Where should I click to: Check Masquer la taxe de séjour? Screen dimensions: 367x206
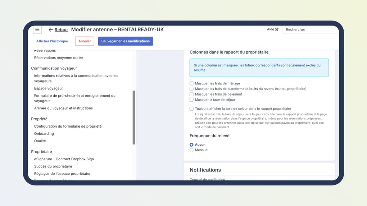(191, 100)
